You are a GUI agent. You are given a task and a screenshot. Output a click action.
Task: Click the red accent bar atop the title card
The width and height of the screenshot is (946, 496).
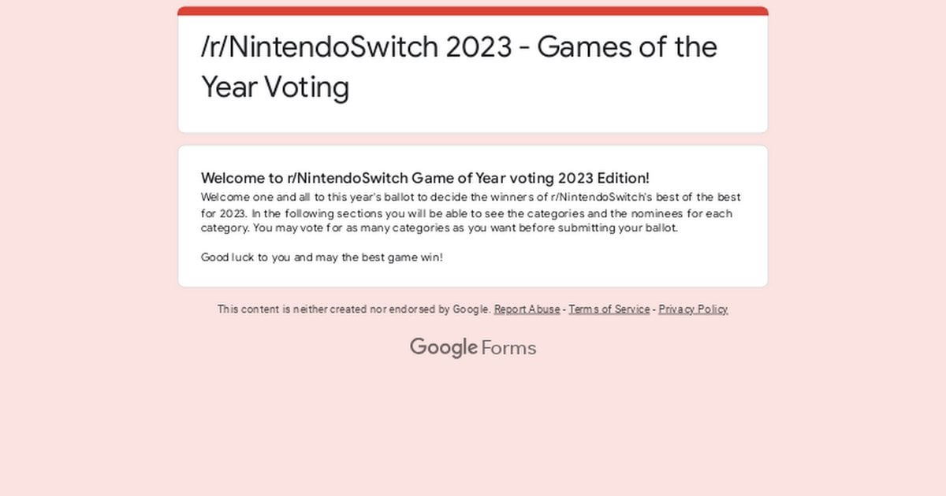pyautogui.click(x=473, y=11)
